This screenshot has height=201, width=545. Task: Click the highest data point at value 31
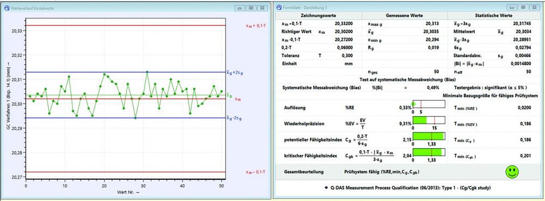(x=147, y=72)
